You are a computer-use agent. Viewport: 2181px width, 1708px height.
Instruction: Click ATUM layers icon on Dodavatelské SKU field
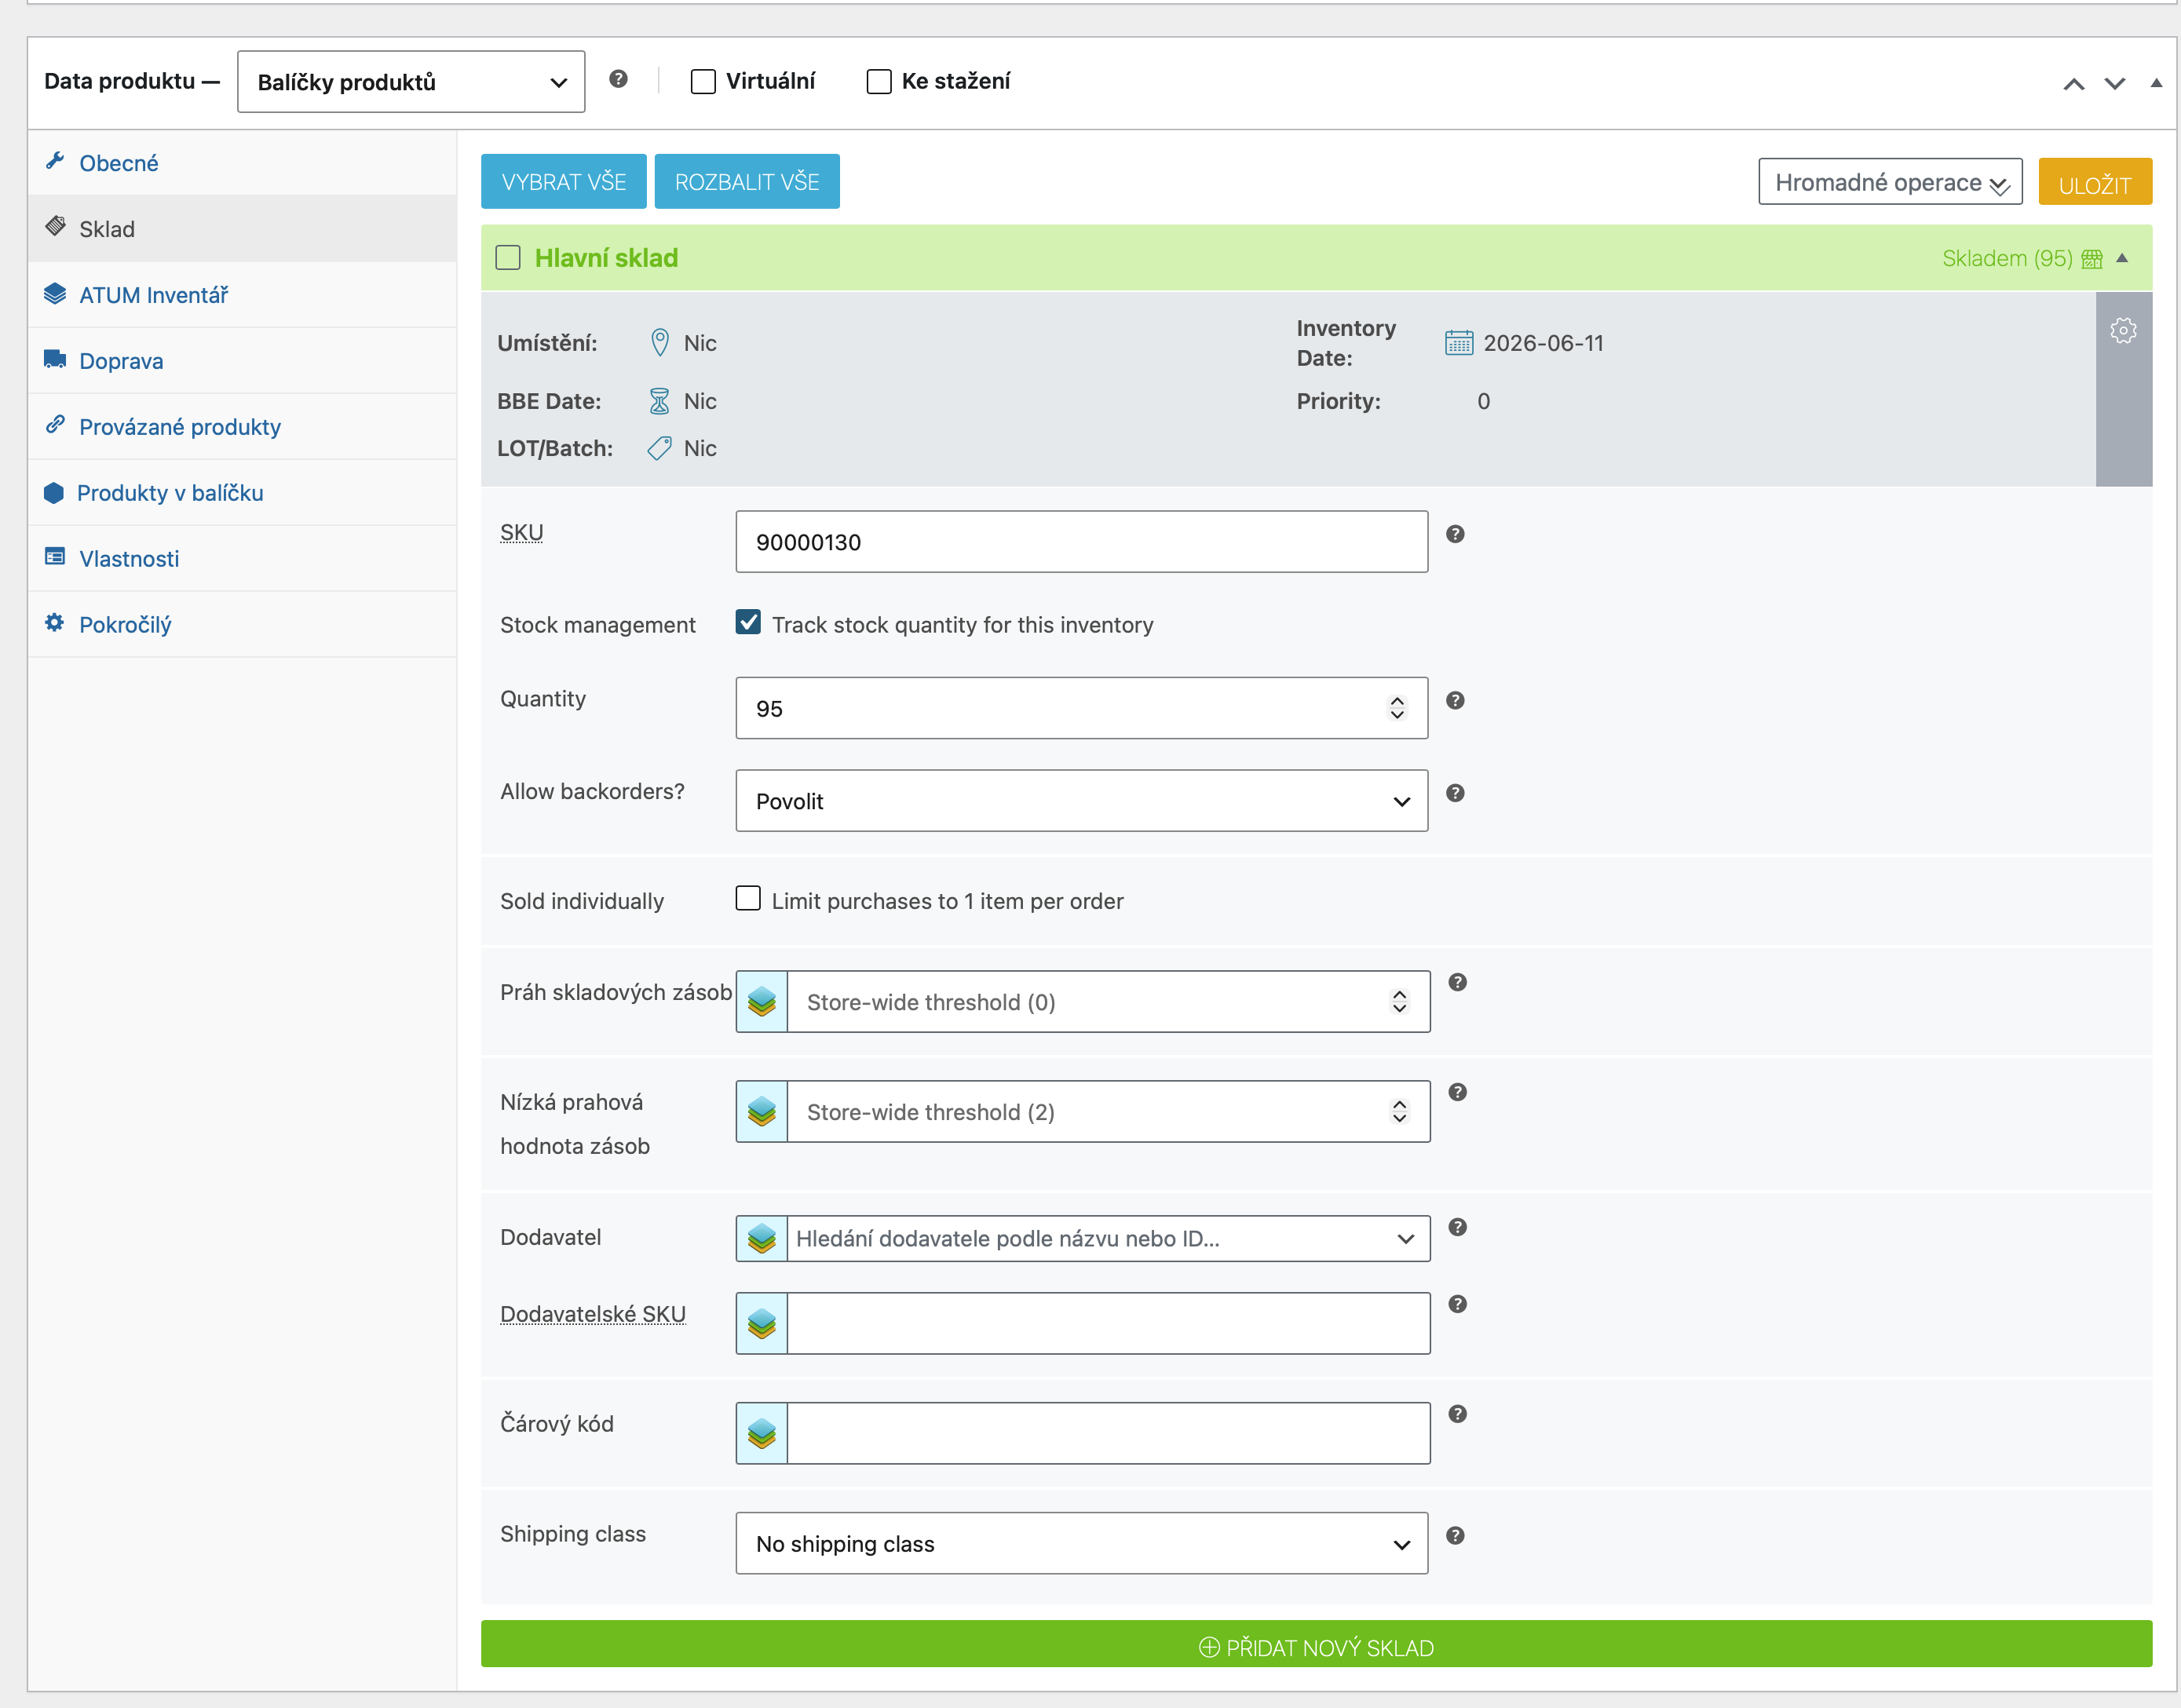tap(762, 1323)
